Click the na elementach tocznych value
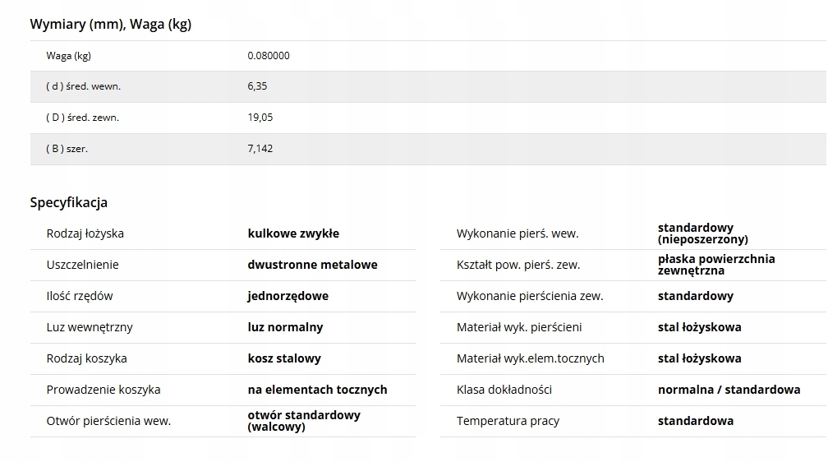Viewport: 828px width, 462px height. point(317,390)
